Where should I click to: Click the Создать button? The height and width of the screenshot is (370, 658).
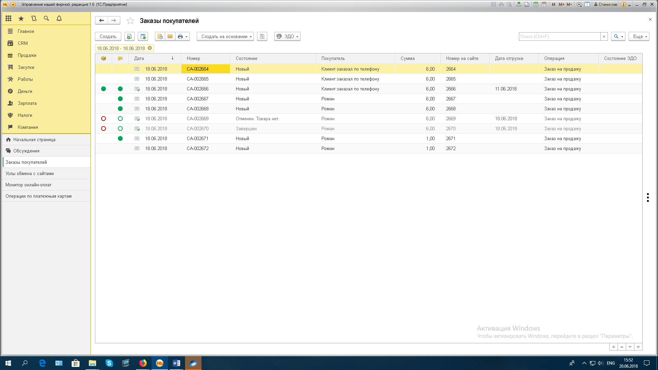click(108, 36)
